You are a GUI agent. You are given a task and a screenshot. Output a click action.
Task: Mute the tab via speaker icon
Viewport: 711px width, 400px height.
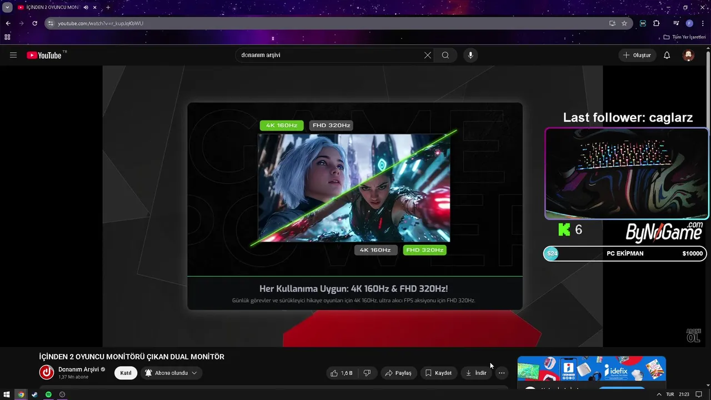tap(86, 7)
